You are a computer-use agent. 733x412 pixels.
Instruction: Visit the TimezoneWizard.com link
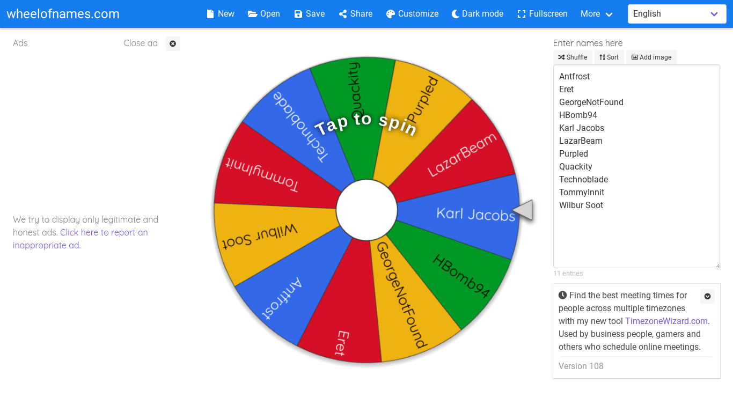coord(666,321)
